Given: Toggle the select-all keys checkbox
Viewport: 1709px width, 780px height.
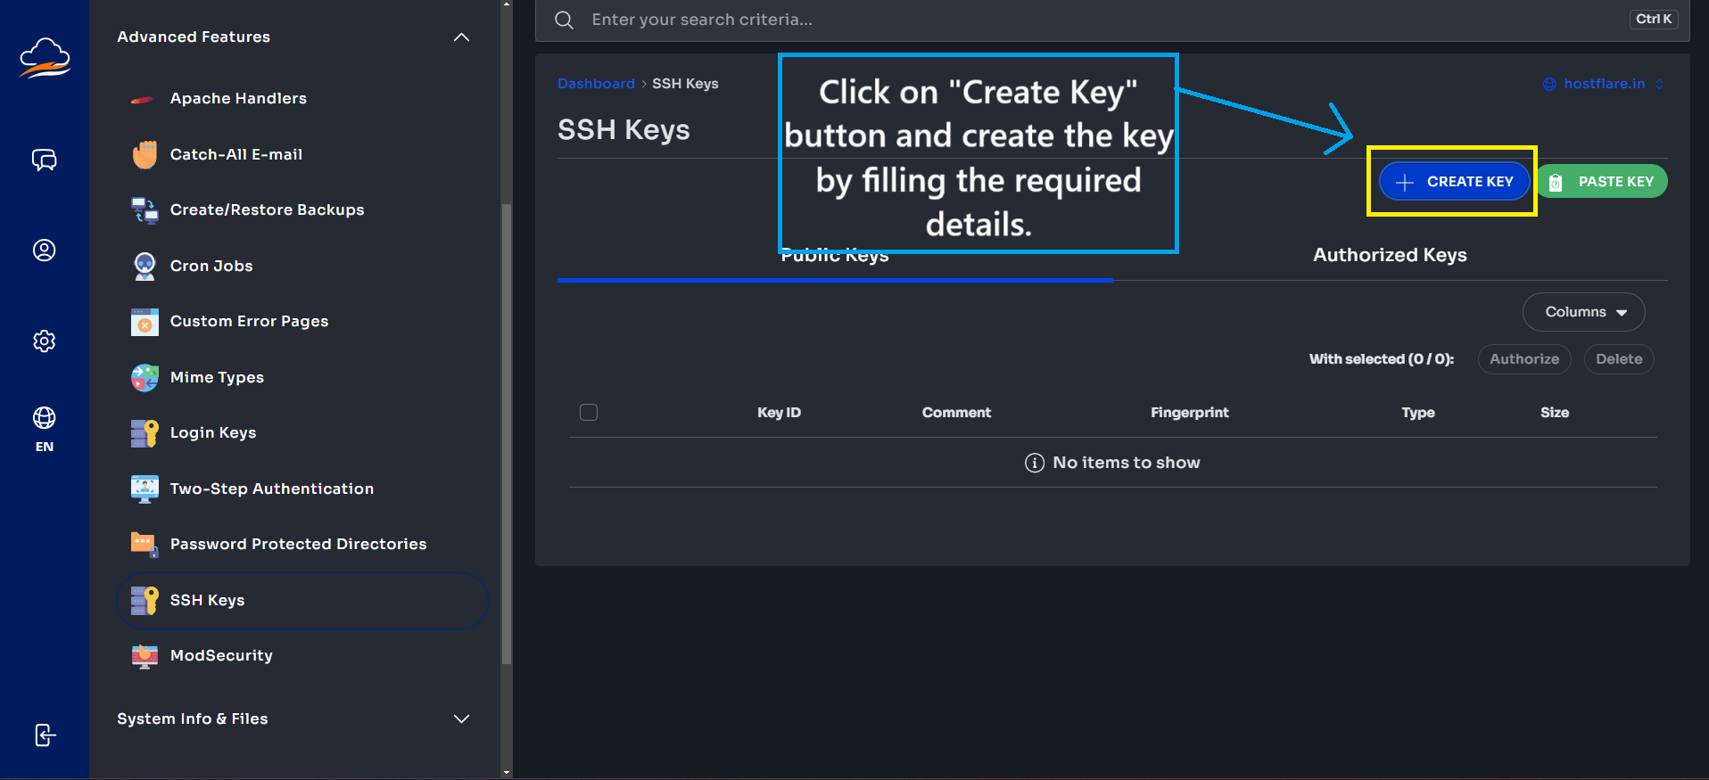Looking at the screenshot, I should click(x=589, y=412).
